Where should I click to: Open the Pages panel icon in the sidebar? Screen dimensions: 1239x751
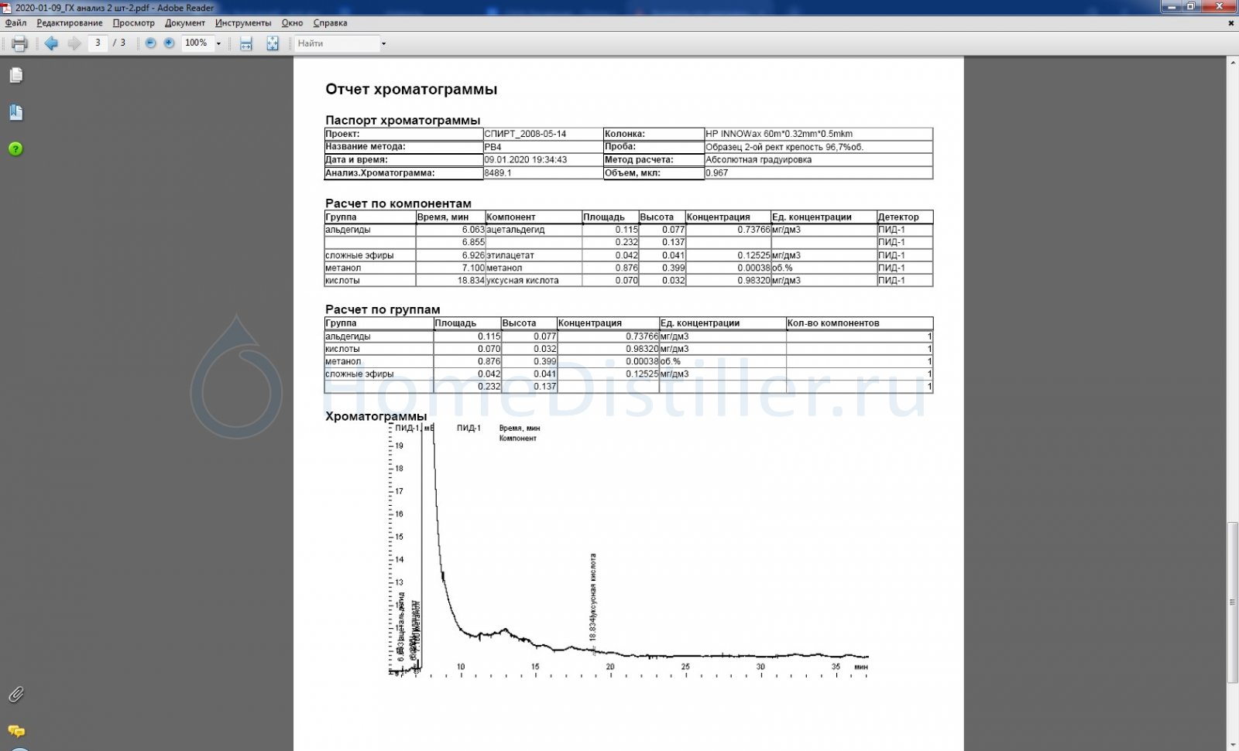tap(15, 75)
